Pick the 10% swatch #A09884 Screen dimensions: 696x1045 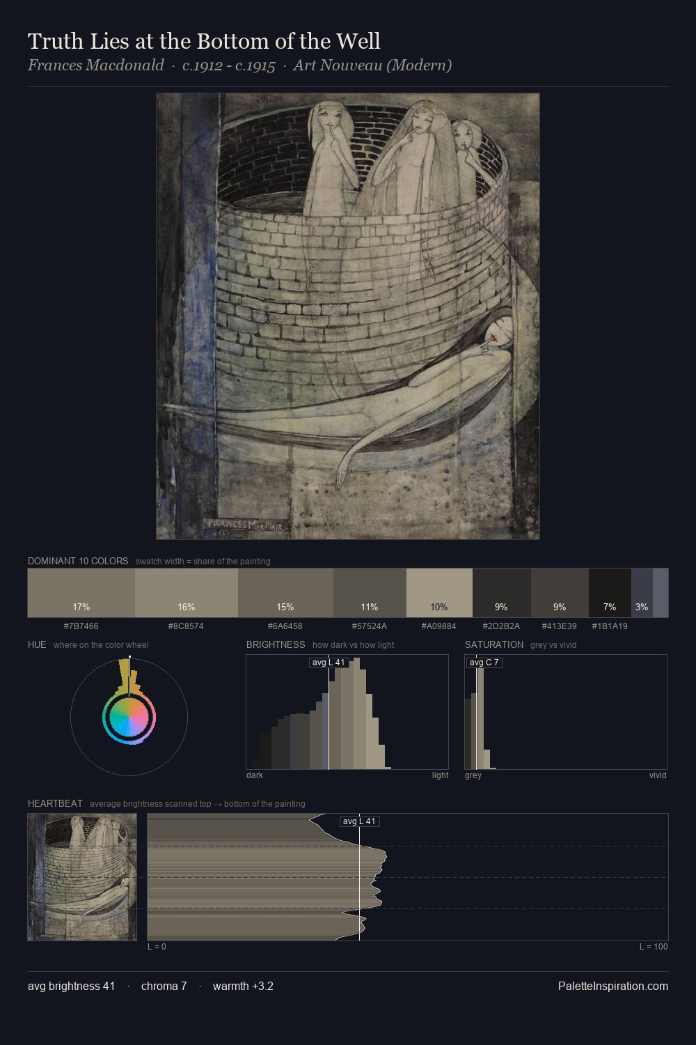(439, 593)
